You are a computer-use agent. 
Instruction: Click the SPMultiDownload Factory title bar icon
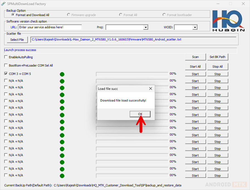click(3, 4)
